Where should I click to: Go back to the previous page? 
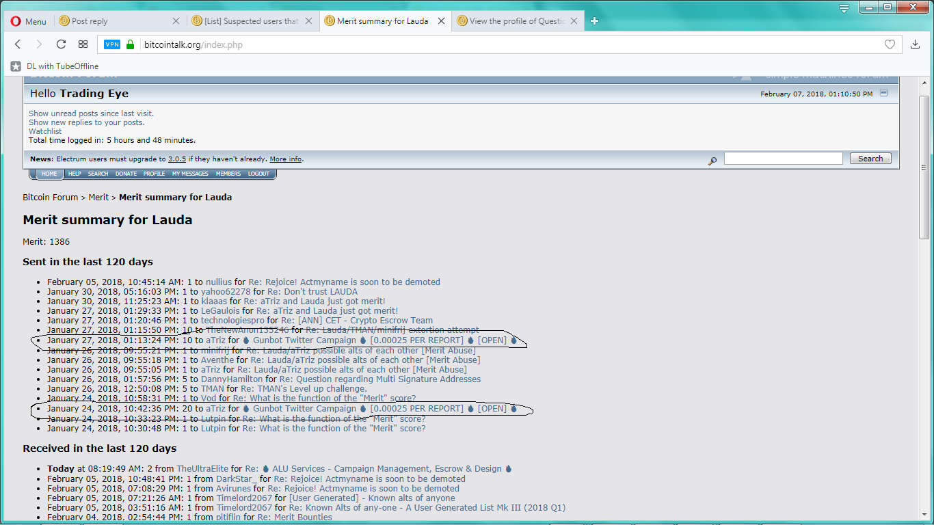(18, 44)
